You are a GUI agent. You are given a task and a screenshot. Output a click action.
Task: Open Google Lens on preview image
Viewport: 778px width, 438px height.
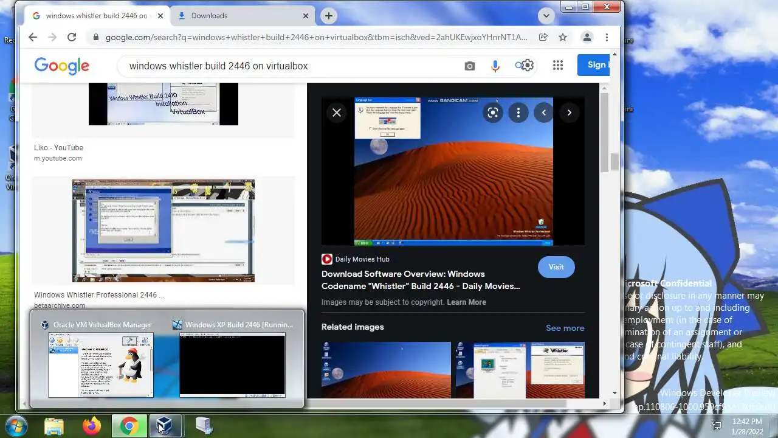(493, 113)
